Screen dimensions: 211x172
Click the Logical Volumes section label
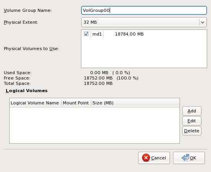[26, 91]
